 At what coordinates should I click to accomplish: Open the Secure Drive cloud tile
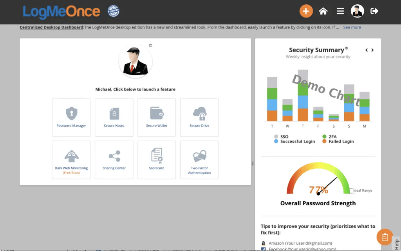[199, 117]
